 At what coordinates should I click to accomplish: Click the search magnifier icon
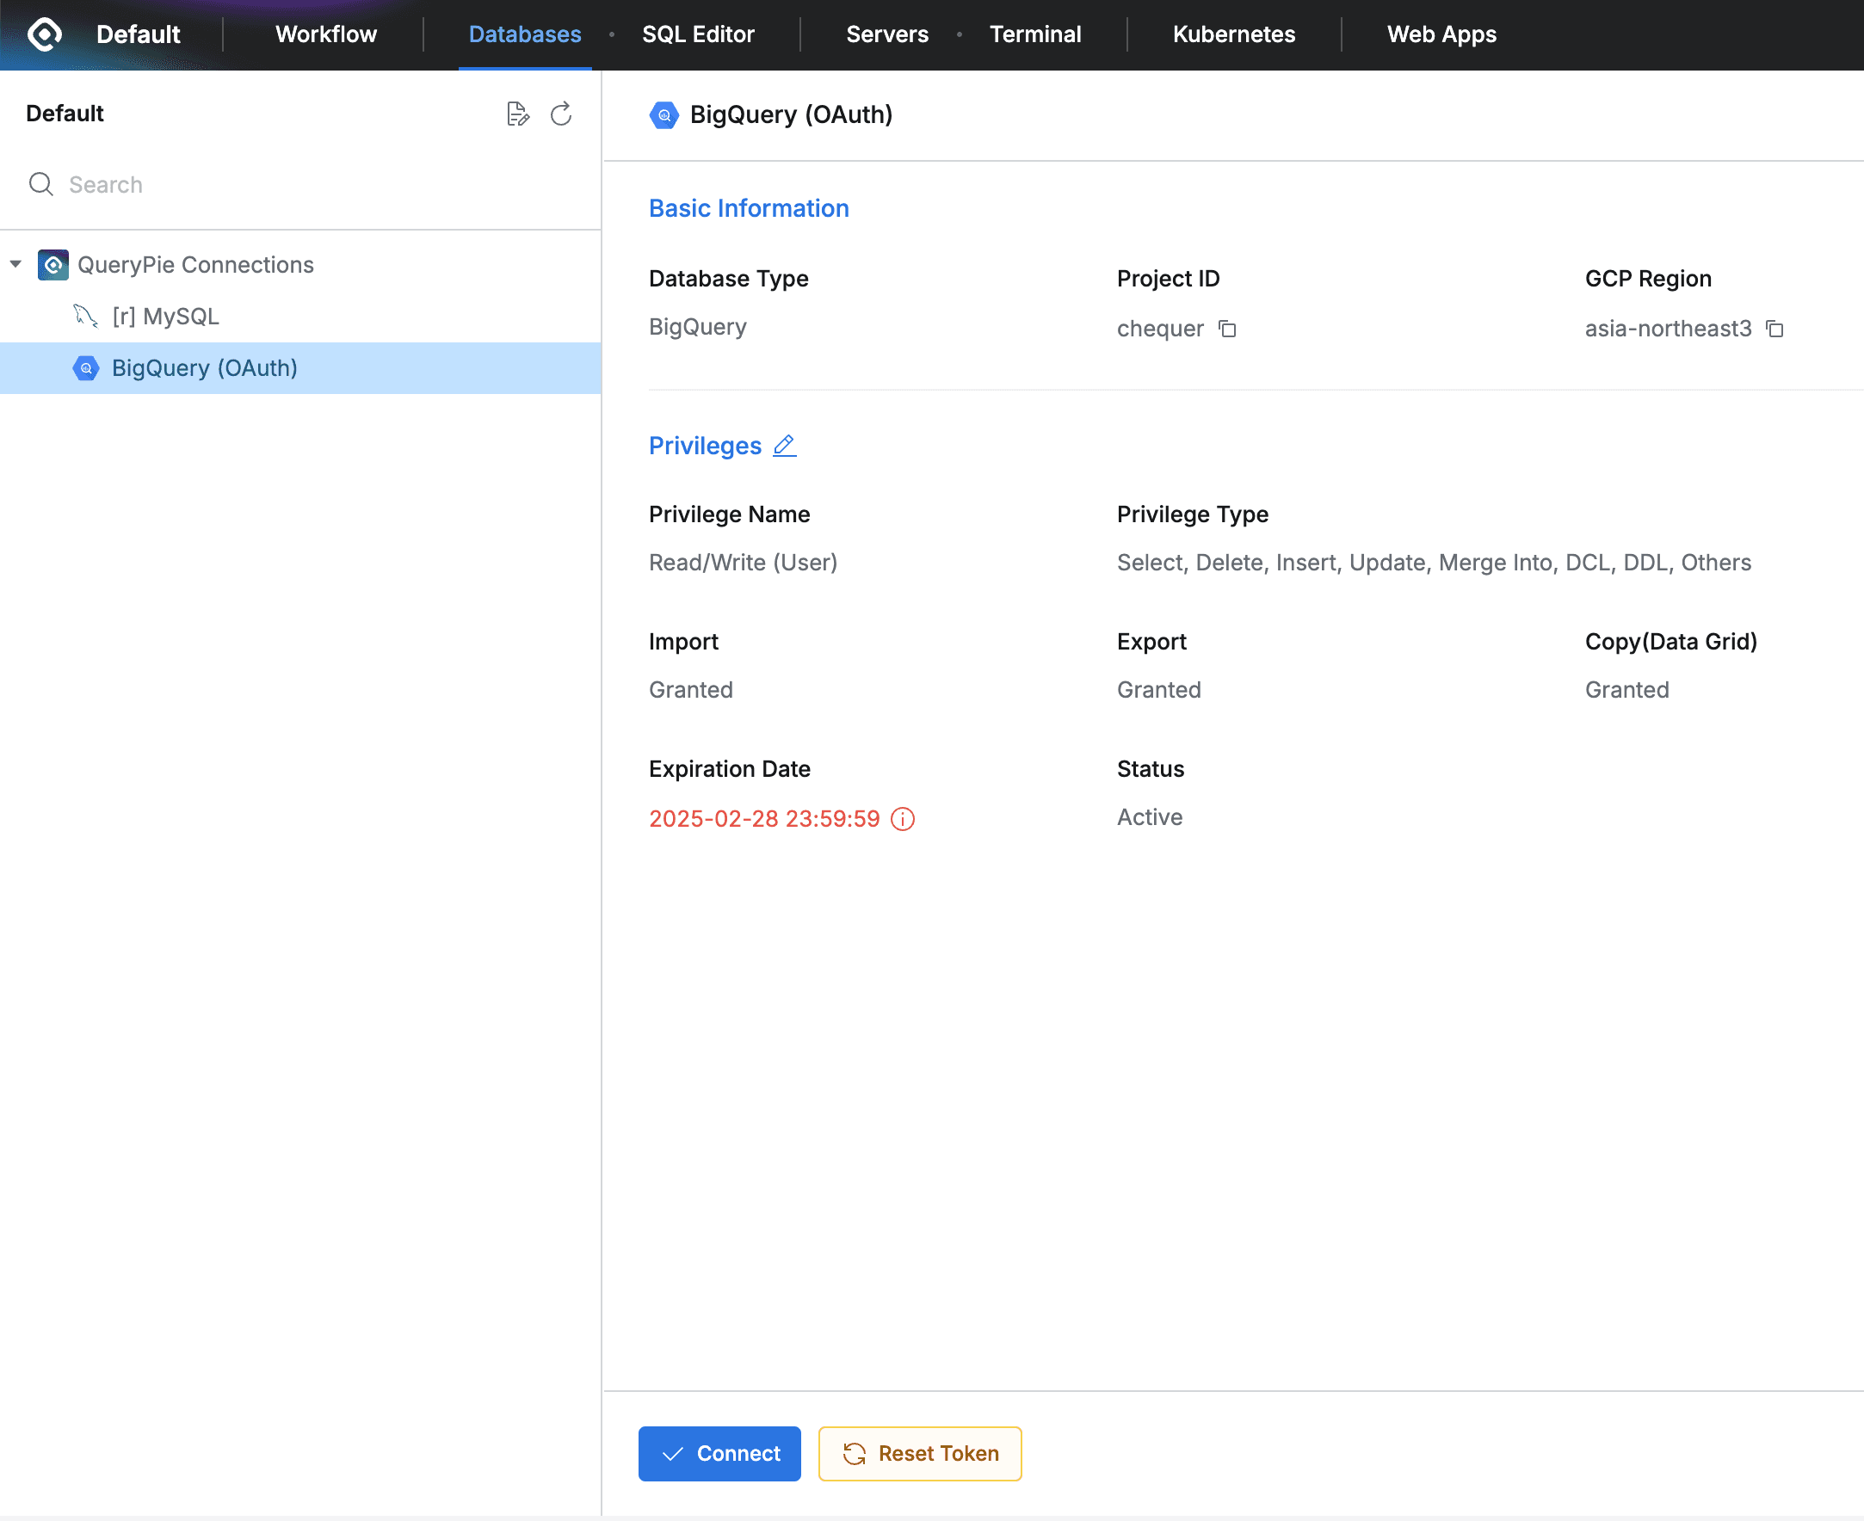tap(40, 184)
